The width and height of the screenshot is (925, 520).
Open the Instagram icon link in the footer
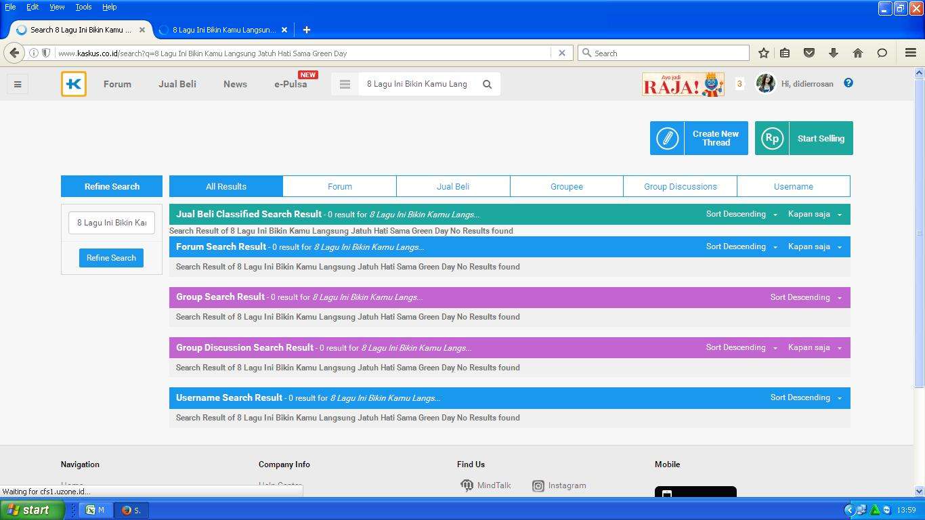[x=538, y=485]
